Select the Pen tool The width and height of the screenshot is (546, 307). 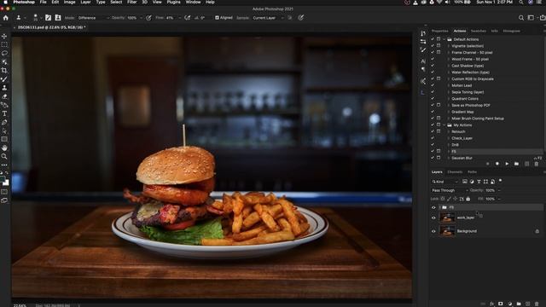[4, 122]
